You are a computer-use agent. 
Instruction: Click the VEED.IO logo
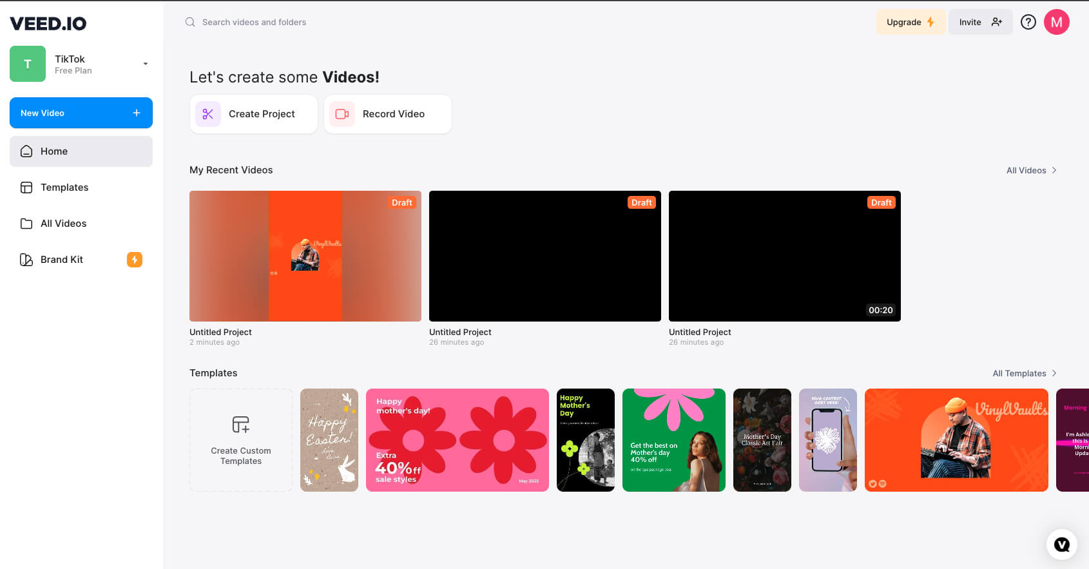pyautogui.click(x=48, y=23)
